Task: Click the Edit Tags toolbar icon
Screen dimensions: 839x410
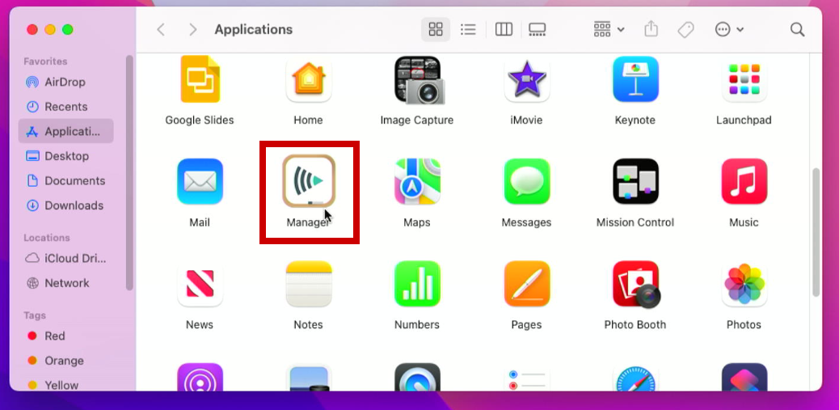Action: (685, 29)
